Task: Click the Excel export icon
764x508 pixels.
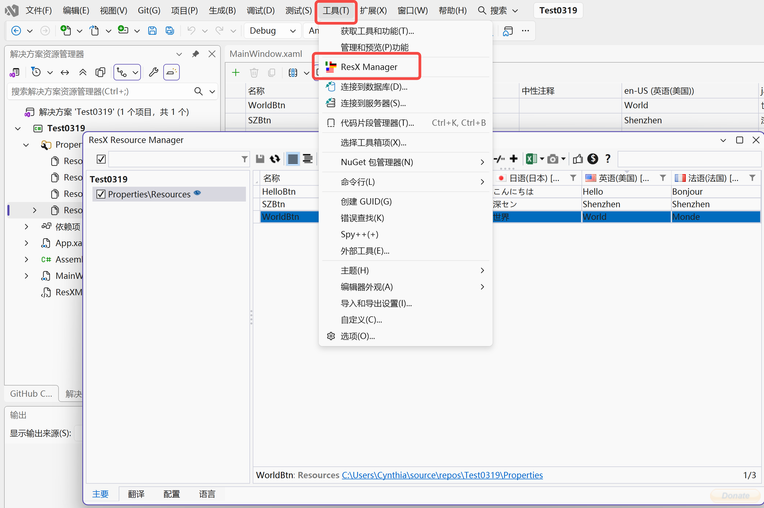Action: (x=531, y=159)
